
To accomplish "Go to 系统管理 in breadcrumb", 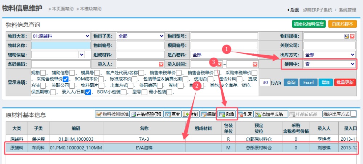I will 347,10.
